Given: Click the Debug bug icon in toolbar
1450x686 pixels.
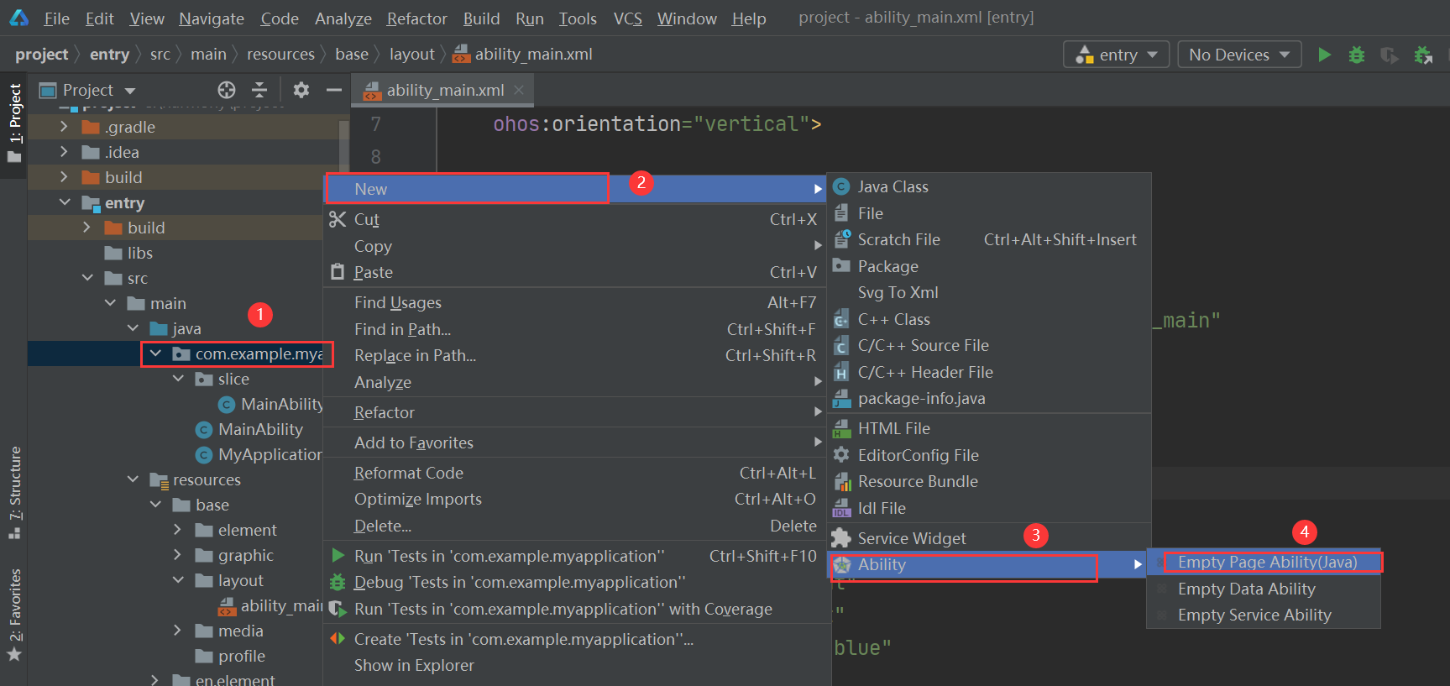Looking at the screenshot, I should tap(1356, 55).
